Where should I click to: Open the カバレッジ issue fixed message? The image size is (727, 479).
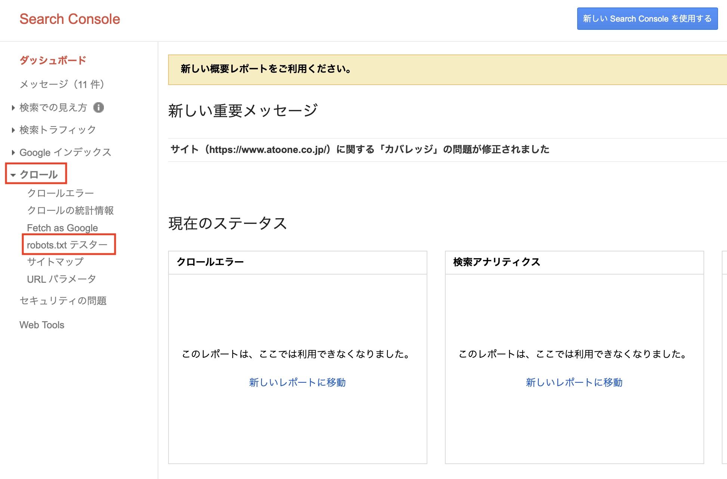[360, 150]
